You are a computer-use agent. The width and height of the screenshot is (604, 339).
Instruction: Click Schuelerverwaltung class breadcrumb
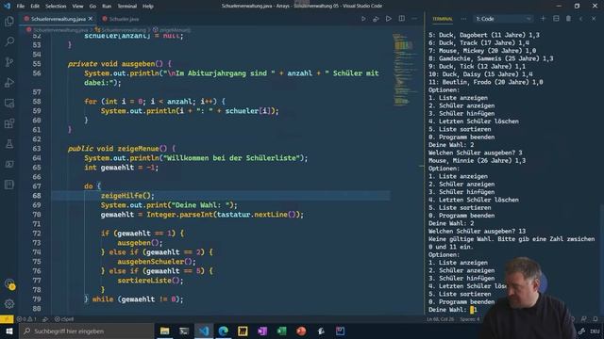(121, 29)
